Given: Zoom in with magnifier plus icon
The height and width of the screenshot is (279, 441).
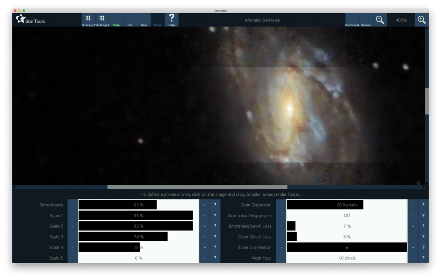Looking at the screenshot, I should click(x=422, y=20).
